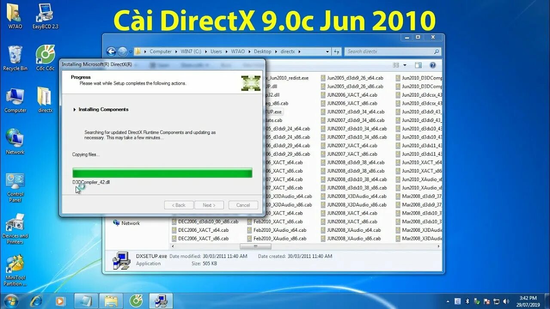Select JUN2007_d3dx10_34_x86.cab
This screenshot has height=309, width=550.
click(354, 137)
